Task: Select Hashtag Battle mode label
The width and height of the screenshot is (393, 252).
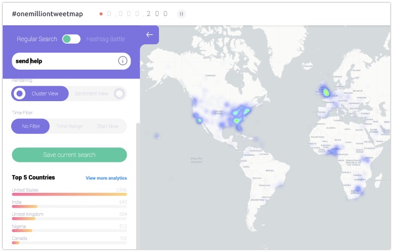Action: pos(106,39)
